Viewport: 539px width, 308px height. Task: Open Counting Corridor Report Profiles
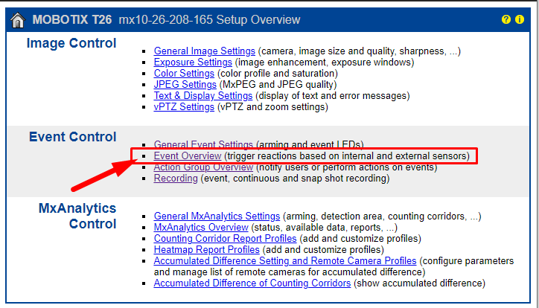point(225,239)
